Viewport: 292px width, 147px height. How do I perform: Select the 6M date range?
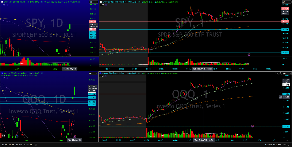(x=16, y=144)
